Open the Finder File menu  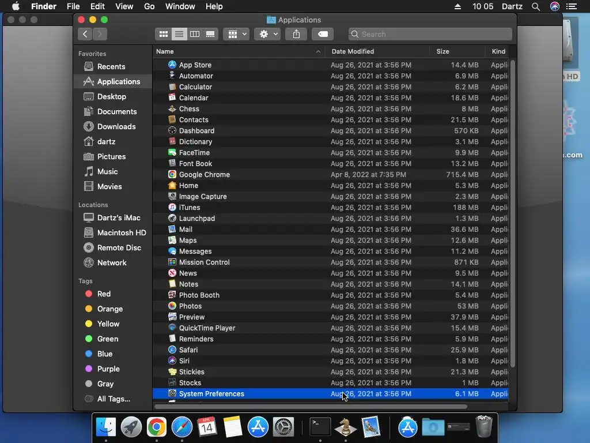[x=73, y=6]
